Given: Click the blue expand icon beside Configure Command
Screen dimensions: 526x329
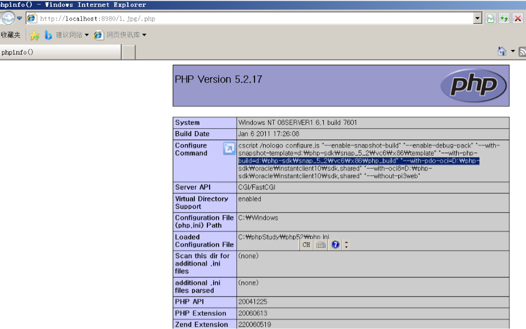Looking at the screenshot, I should [x=229, y=148].
